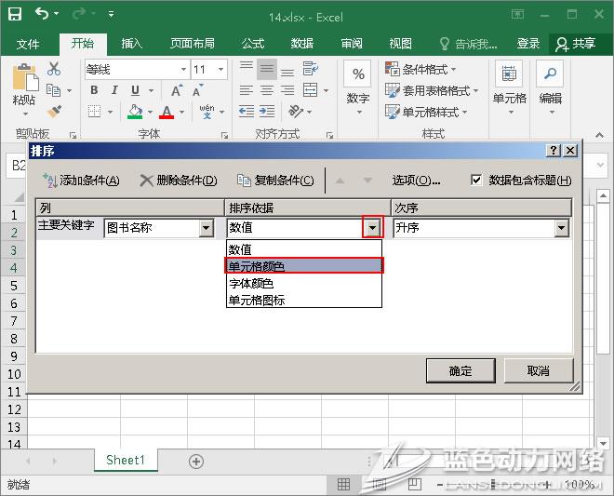Switch to the 审阅 tab

352,44
